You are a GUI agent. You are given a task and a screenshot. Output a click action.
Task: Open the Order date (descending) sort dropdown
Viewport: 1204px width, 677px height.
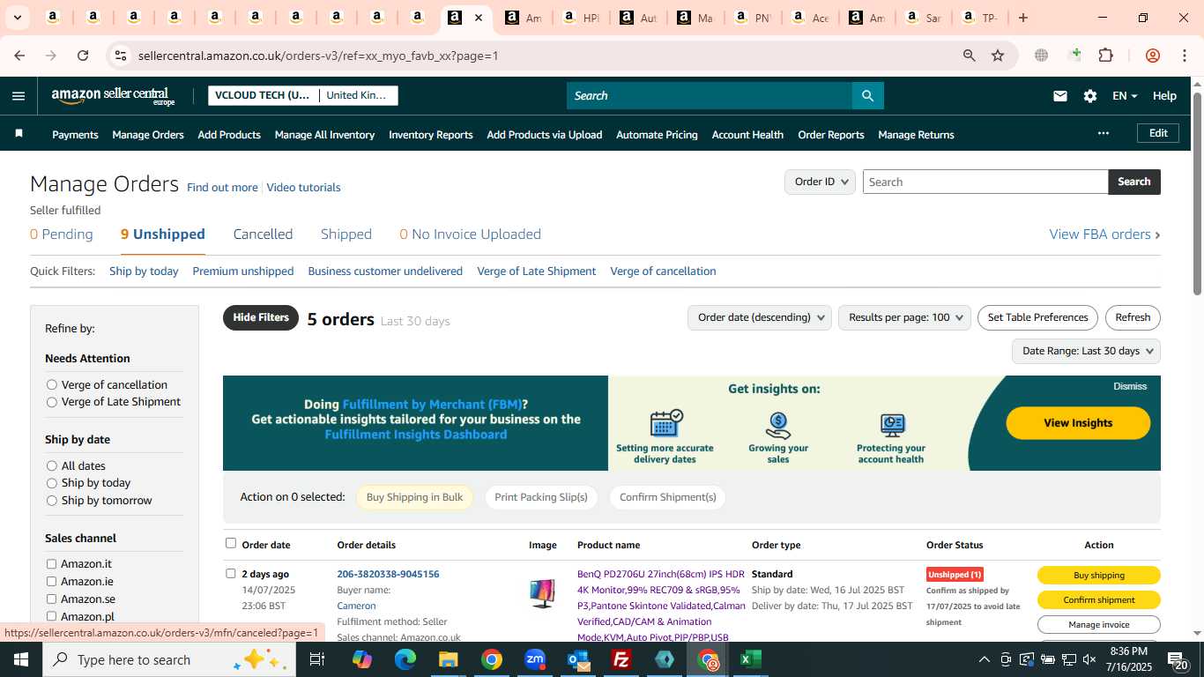point(760,317)
